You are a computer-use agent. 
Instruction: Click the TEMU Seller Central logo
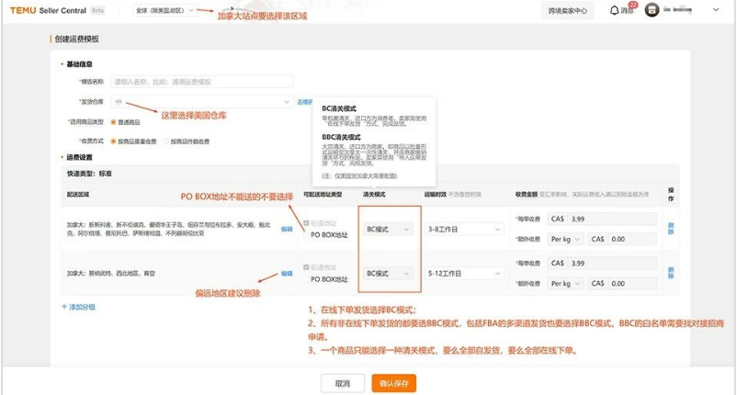(x=48, y=10)
